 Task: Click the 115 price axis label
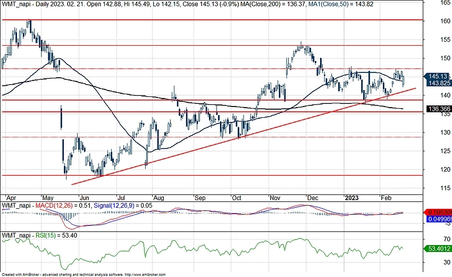(446, 188)
